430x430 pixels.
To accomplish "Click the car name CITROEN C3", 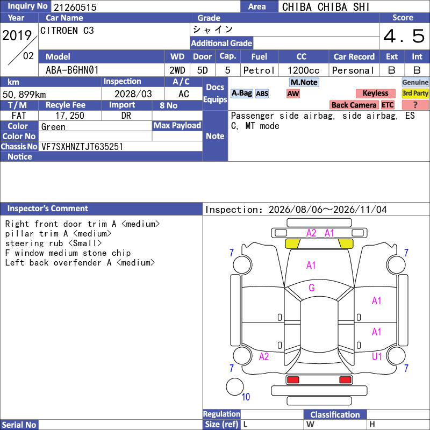I will tap(67, 31).
